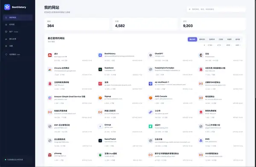This screenshot has width=256, height=167.
Task: Open the 活动行 green site icon
Action: click(x=151, y=127)
